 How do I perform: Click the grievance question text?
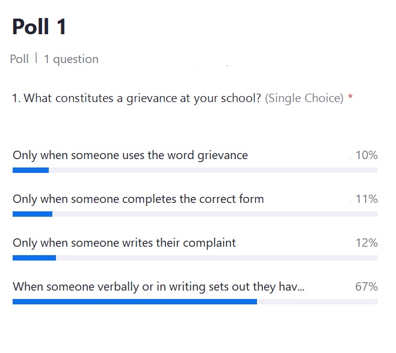point(137,98)
